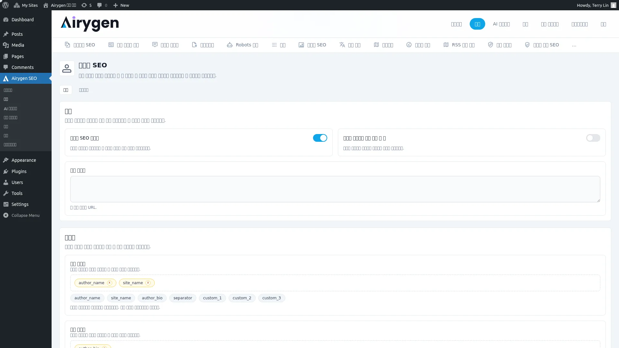Add the gray author_bio tag next to separator
Screen dimensions: 619x348
(x=152, y=298)
